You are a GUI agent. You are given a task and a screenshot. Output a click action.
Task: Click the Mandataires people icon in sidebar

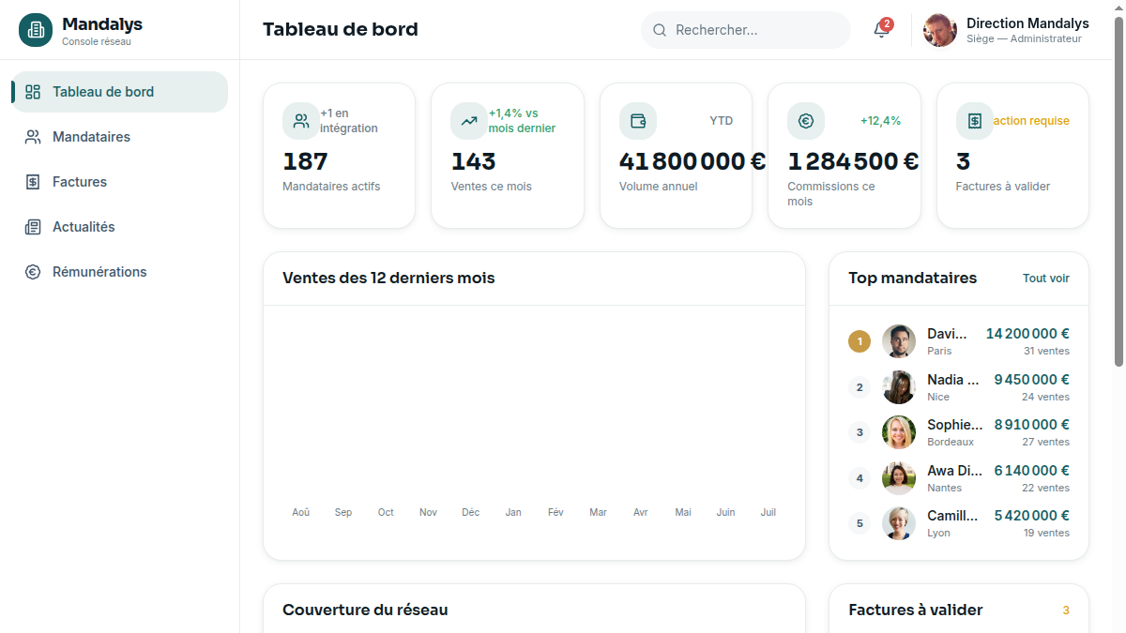[x=33, y=137]
